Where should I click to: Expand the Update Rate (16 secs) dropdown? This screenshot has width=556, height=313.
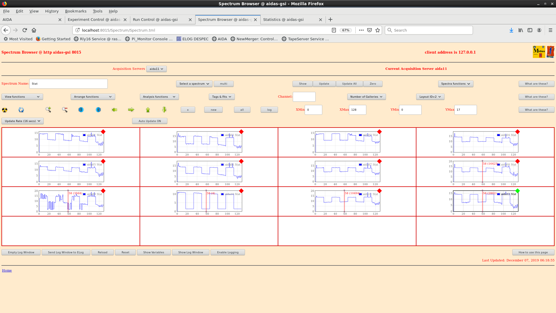(x=23, y=121)
